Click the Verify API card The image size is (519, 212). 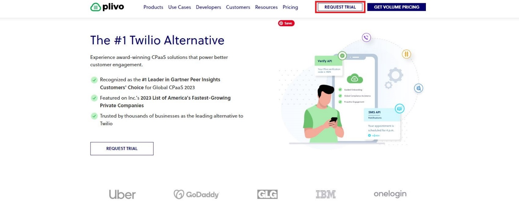coord(328,66)
